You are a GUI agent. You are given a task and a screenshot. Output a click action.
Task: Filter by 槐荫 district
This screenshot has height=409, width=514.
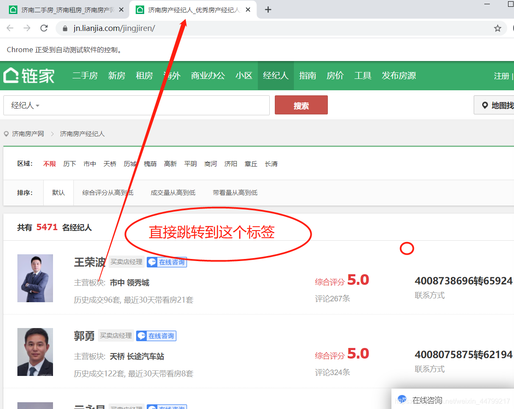tap(150, 164)
